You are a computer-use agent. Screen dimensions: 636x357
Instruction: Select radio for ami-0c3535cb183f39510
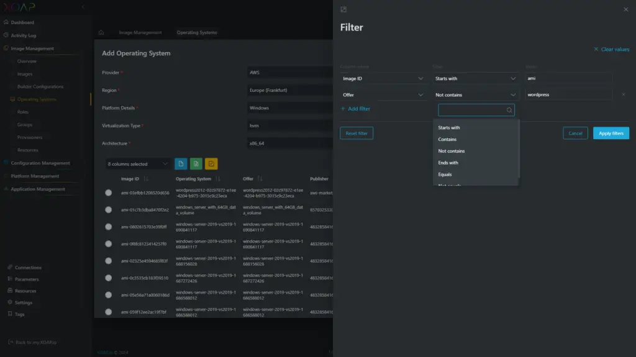[108, 278]
